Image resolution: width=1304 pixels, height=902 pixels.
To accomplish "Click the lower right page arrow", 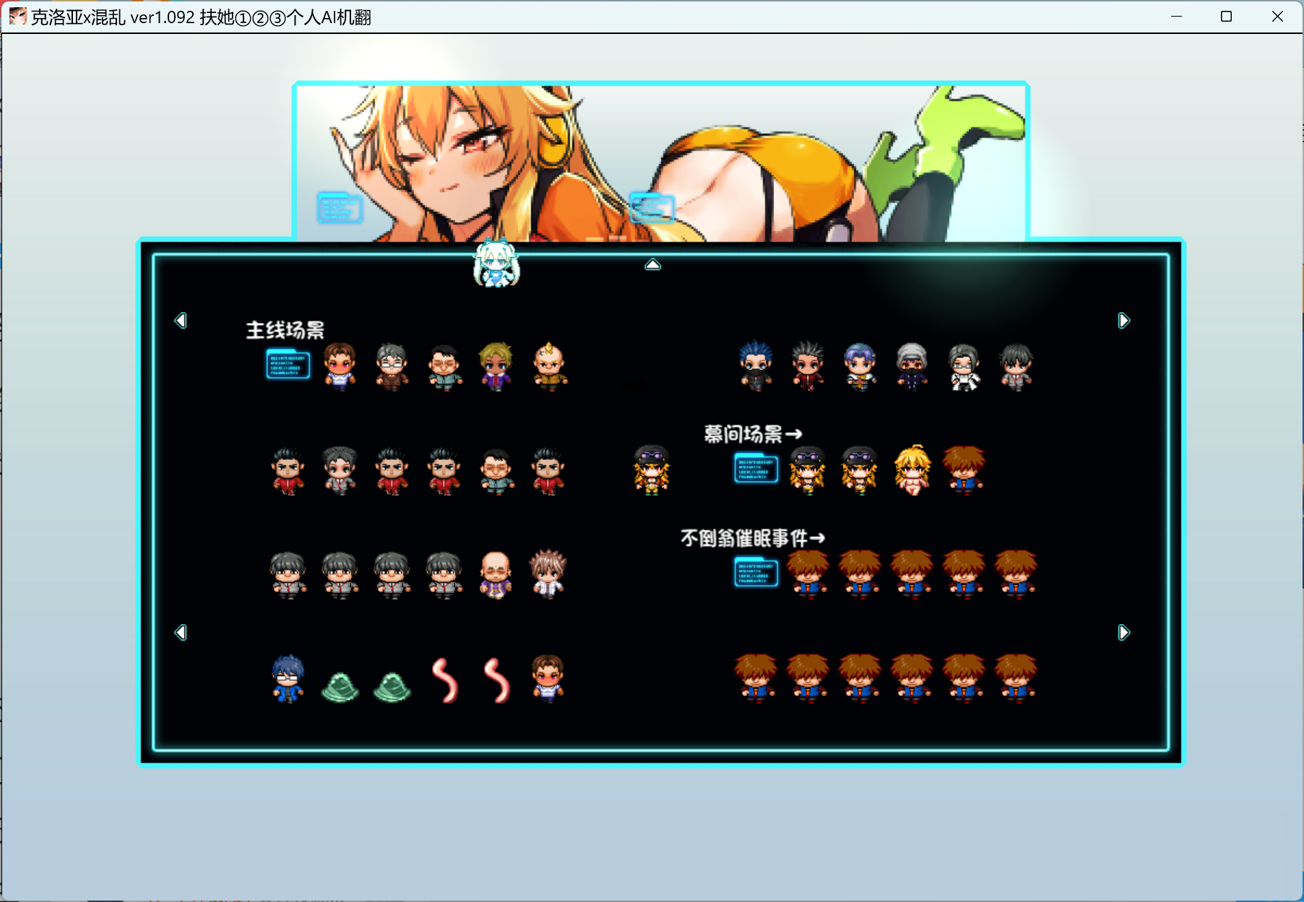I will 1123,632.
